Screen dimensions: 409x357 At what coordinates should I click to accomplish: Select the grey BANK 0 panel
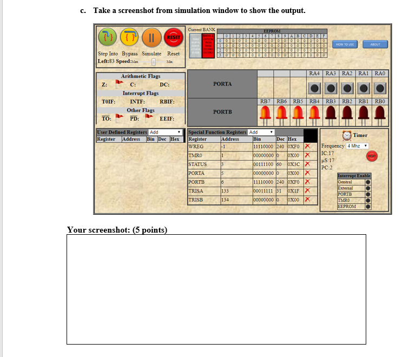coord(195,45)
